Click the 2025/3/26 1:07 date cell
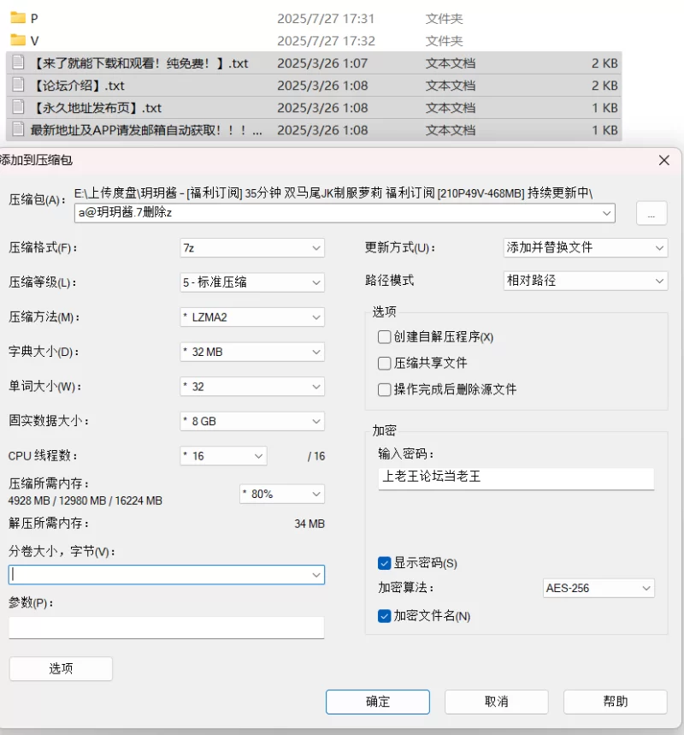The width and height of the screenshot is (684, 735). click(x=322, y=63)
